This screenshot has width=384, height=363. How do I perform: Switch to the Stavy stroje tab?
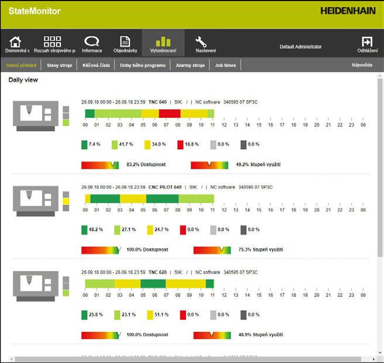[59, 65]
